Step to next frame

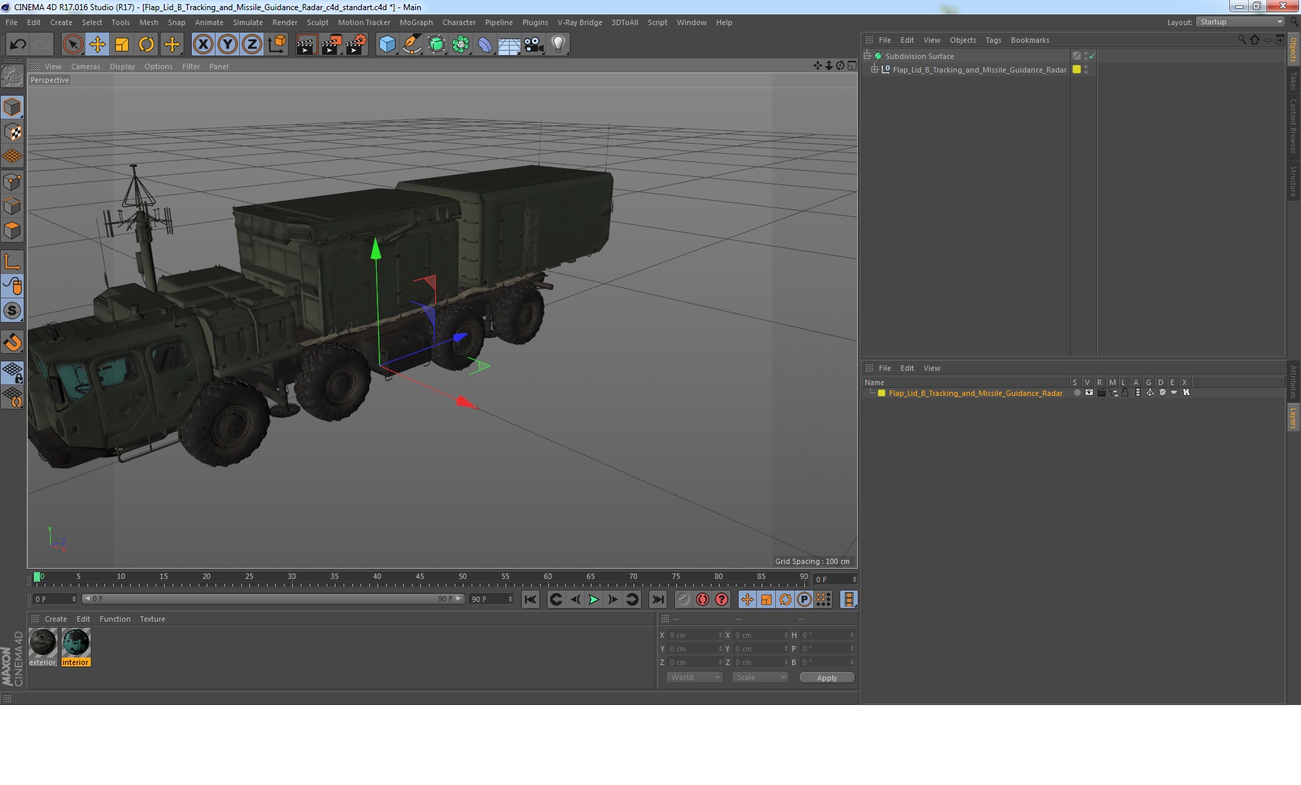click(x=613, y=599)
